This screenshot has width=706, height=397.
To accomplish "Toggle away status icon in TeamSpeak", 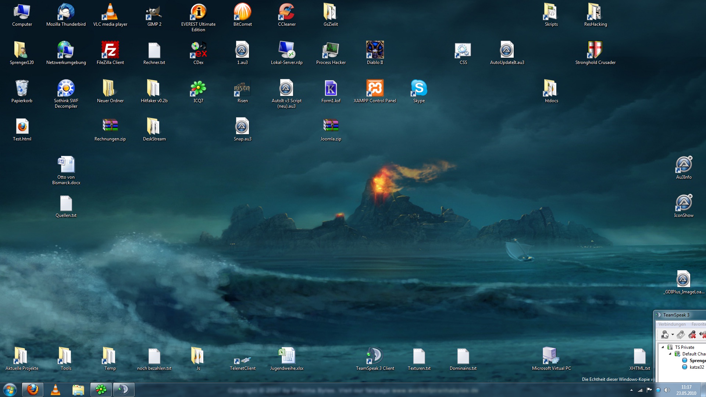I will [x=665, y=335].
